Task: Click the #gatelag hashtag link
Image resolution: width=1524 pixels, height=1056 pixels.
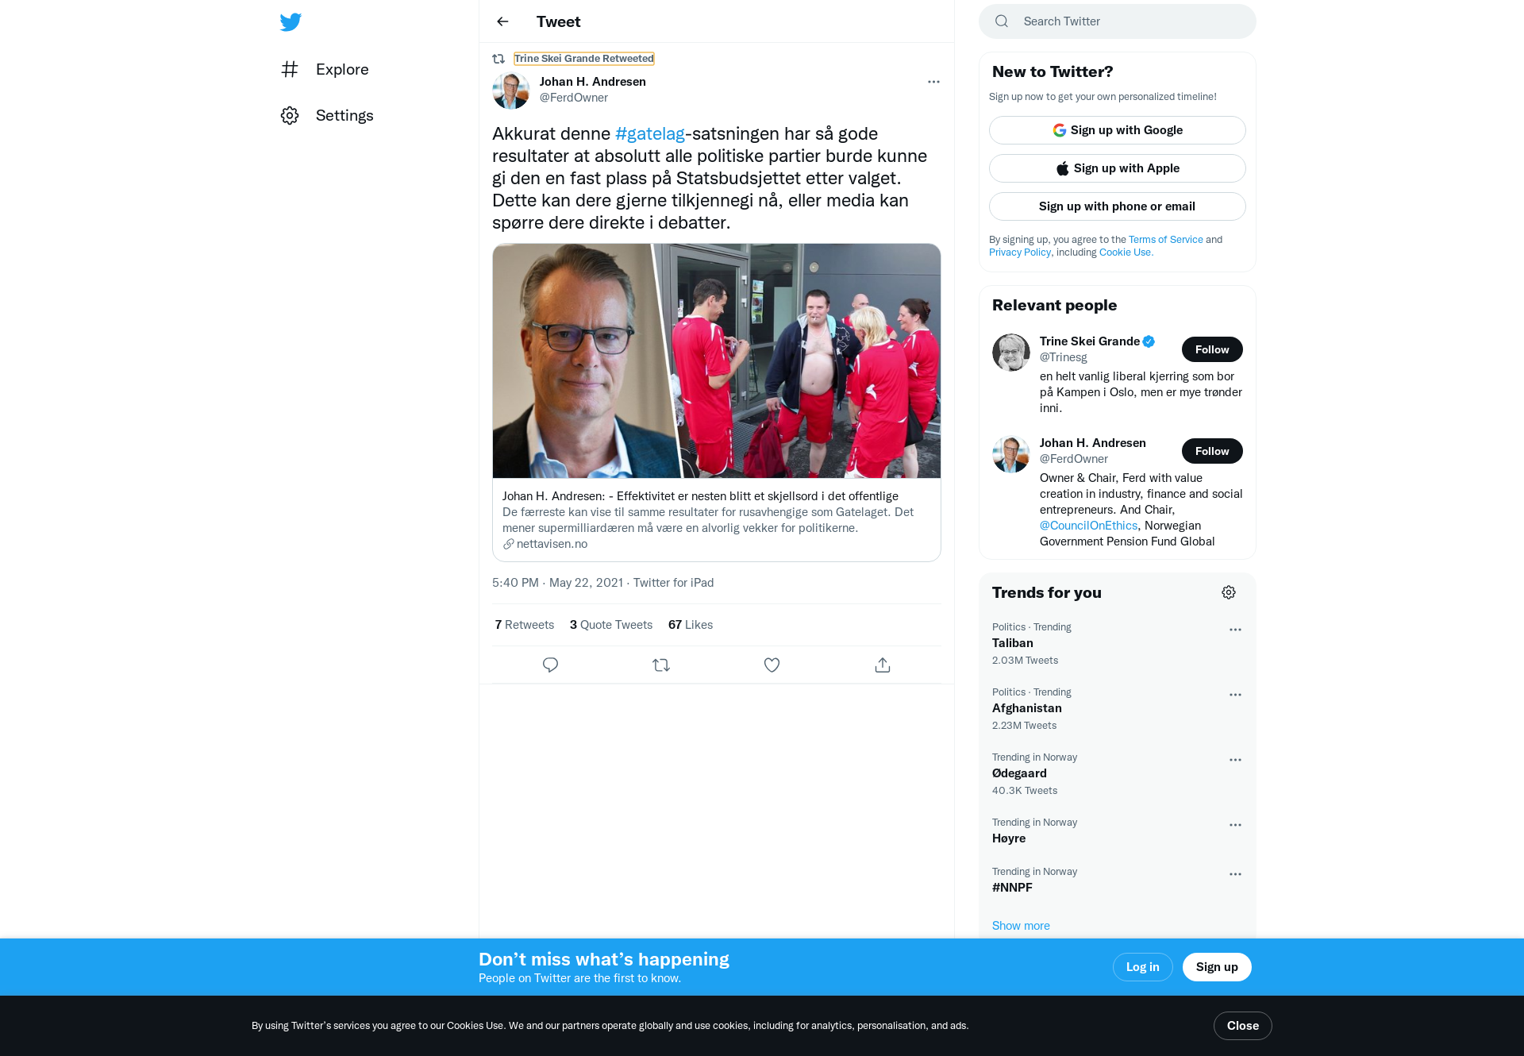Action: click(649, 133)
